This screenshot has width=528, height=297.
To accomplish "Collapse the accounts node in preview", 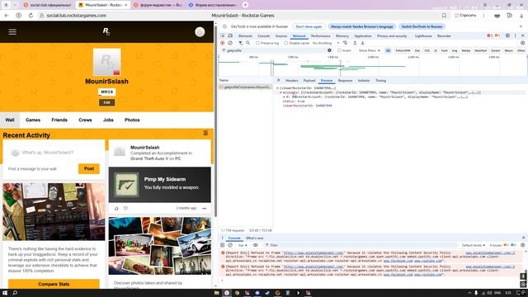I will (x=280, y=92).
